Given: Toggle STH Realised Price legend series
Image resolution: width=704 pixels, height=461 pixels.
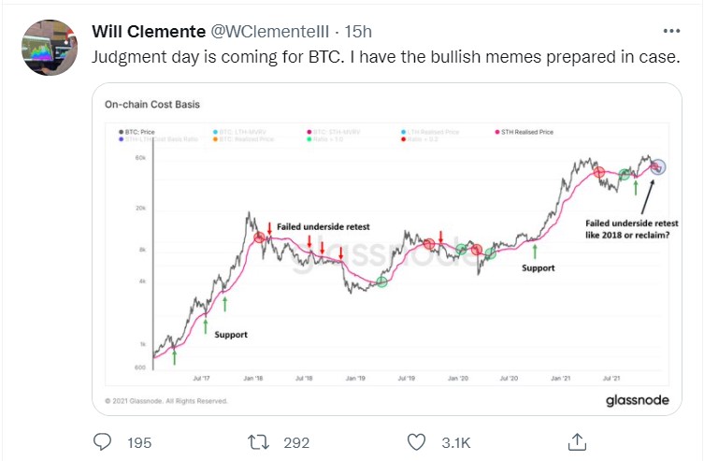Looking at the screenshot, I should point(524,132).
